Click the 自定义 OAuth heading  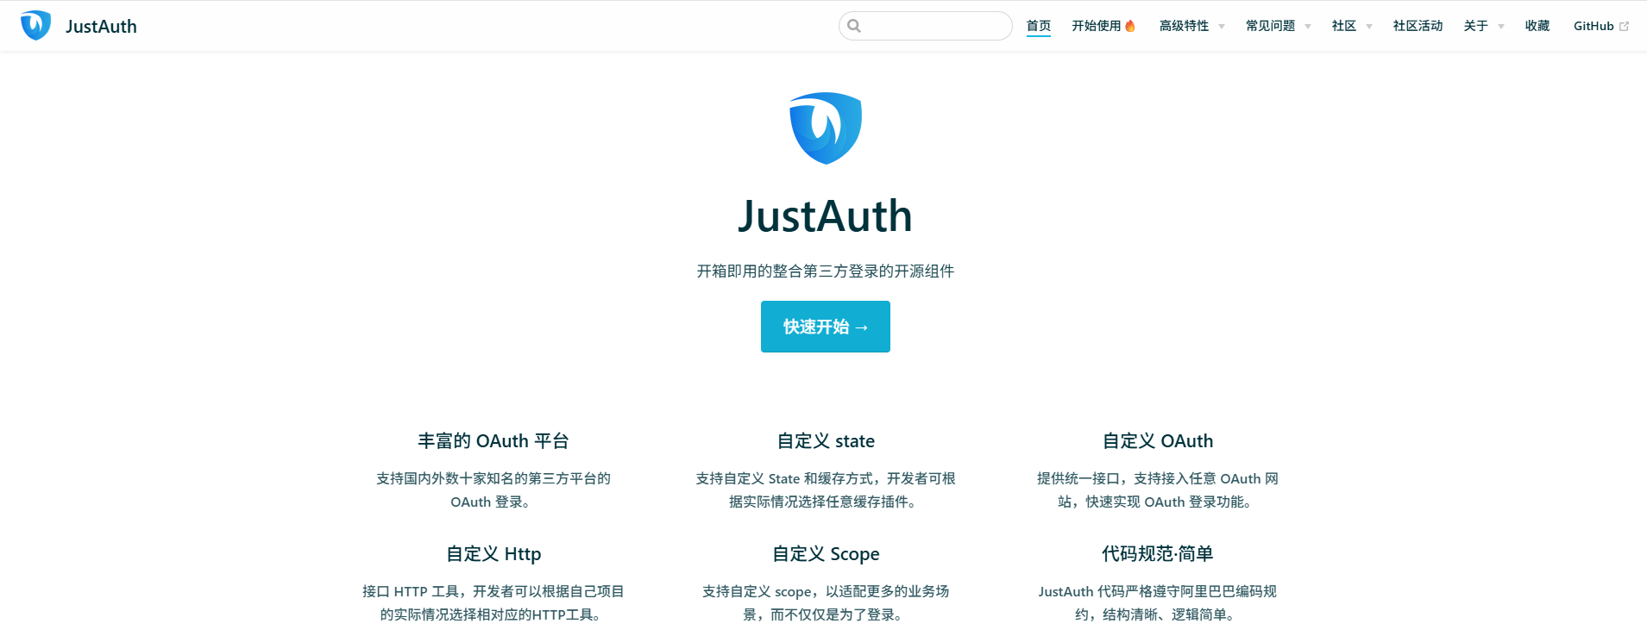(1158, 441)
